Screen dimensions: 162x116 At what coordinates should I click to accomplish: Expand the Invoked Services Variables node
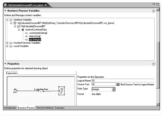tap(7, 43)
